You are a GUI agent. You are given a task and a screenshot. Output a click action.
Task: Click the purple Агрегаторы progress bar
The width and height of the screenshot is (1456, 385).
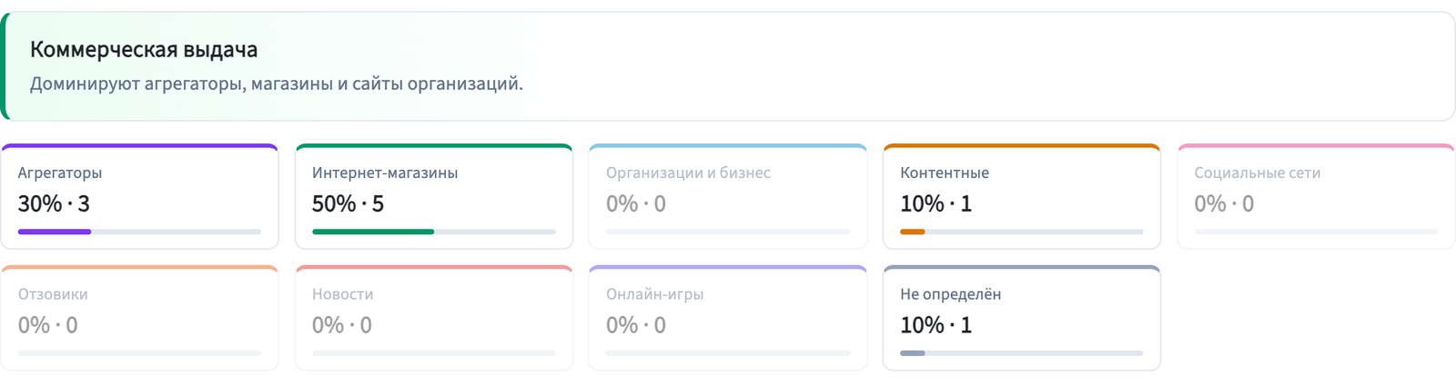tap(139, 232)
